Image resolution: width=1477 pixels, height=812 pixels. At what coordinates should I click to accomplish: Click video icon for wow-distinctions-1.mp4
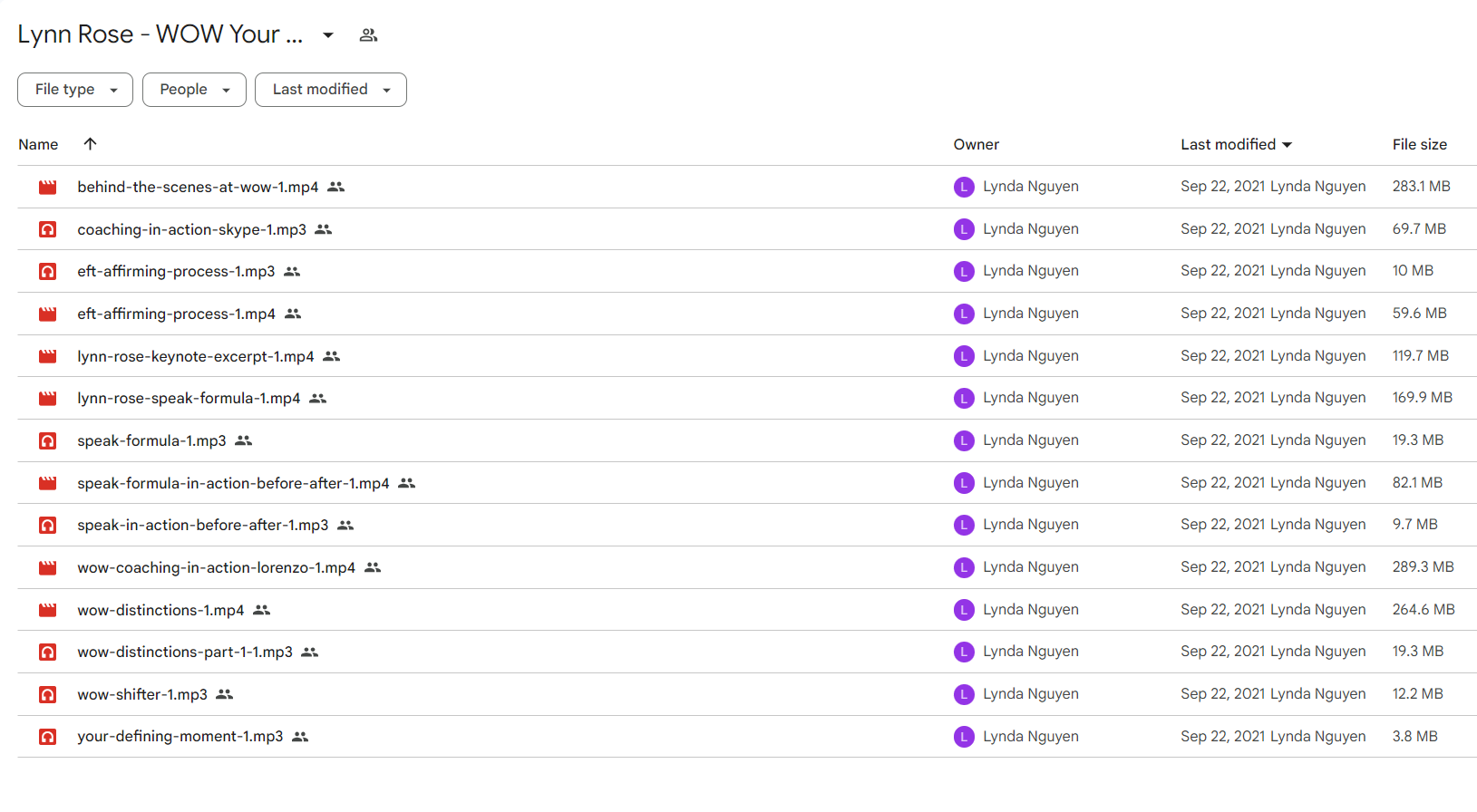(48, 610)
